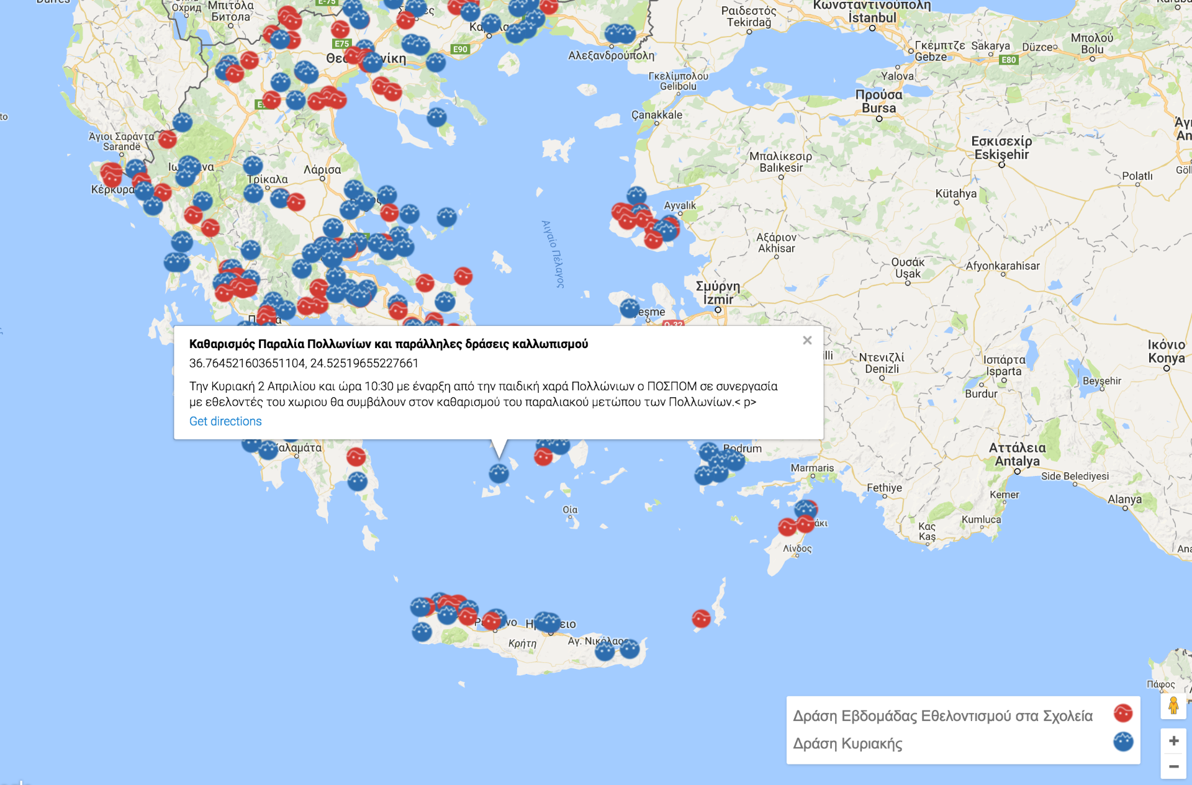
Task: Click the blue marker near Çeşme
Action: coord(630,307)
